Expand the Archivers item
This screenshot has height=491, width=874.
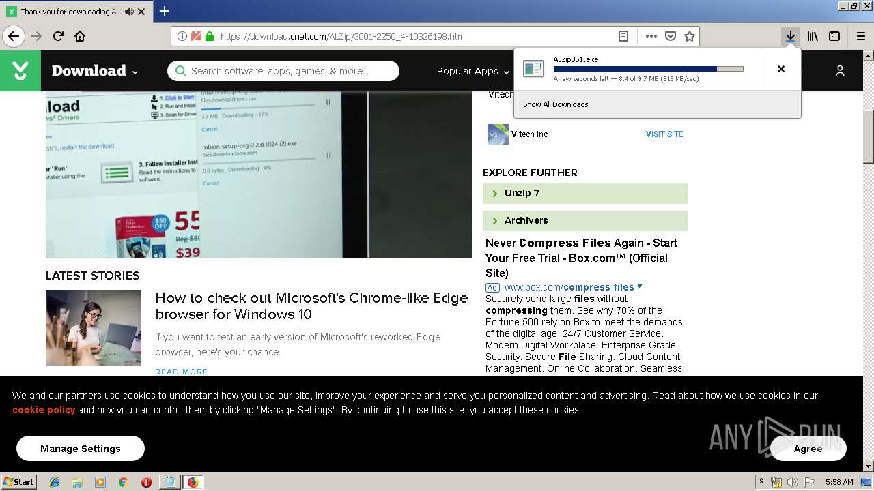[x=585, y=221]
